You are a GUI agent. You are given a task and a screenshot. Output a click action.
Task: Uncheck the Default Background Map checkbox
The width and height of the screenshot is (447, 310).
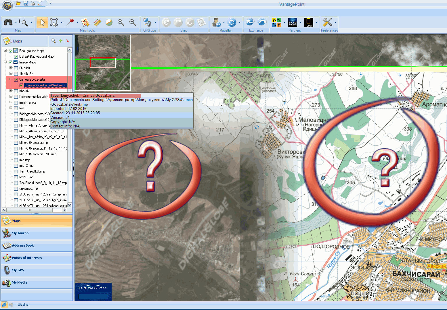pyautogui.click(x=16, y=57)
